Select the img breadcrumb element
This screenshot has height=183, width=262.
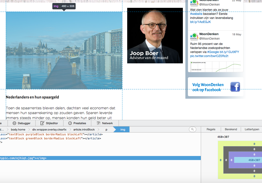click(123, 129)
